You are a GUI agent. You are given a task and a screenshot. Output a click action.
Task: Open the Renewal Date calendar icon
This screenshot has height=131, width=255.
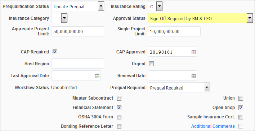click(193, 76)
